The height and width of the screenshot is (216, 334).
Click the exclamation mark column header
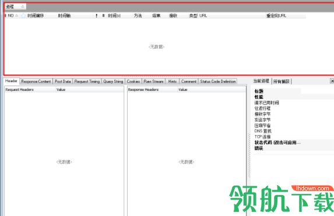pyautogui.click(x=97, y=16)
